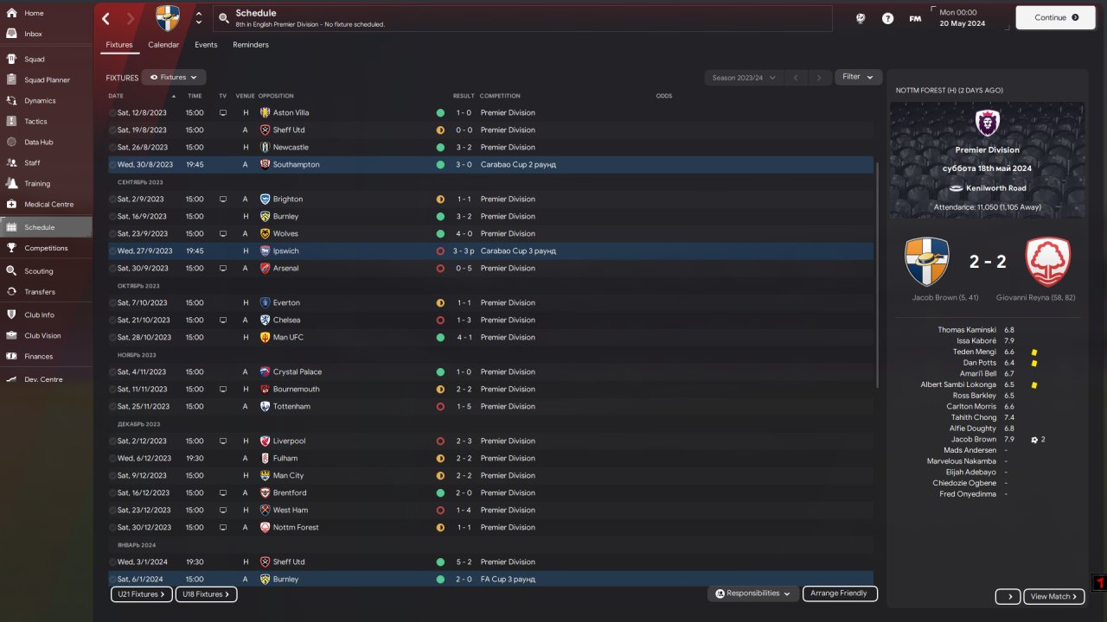1107x622 pixels.
Task: Open the Medical Centre sidebar icon
Action: tap(11, 204)
